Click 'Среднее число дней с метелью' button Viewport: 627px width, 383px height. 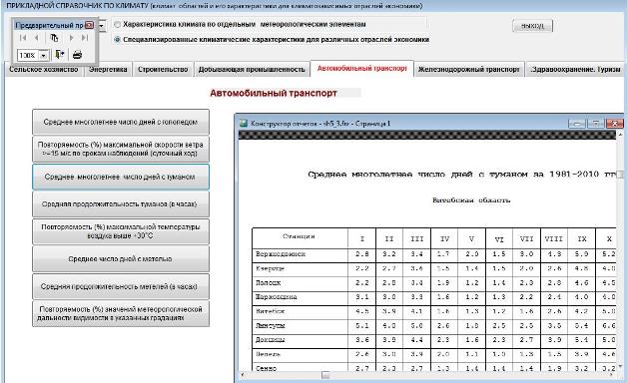coord(121,258)
